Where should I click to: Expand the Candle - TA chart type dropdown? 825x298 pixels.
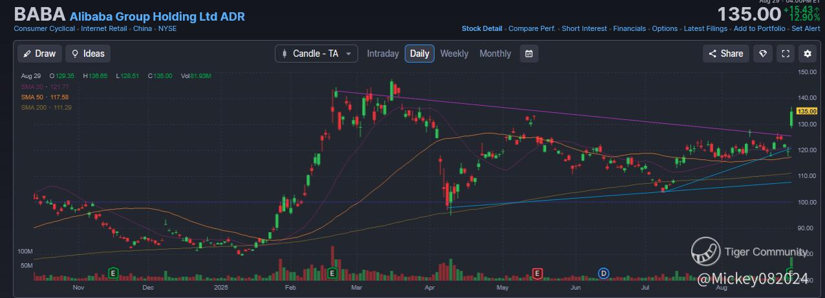point(316,54)
